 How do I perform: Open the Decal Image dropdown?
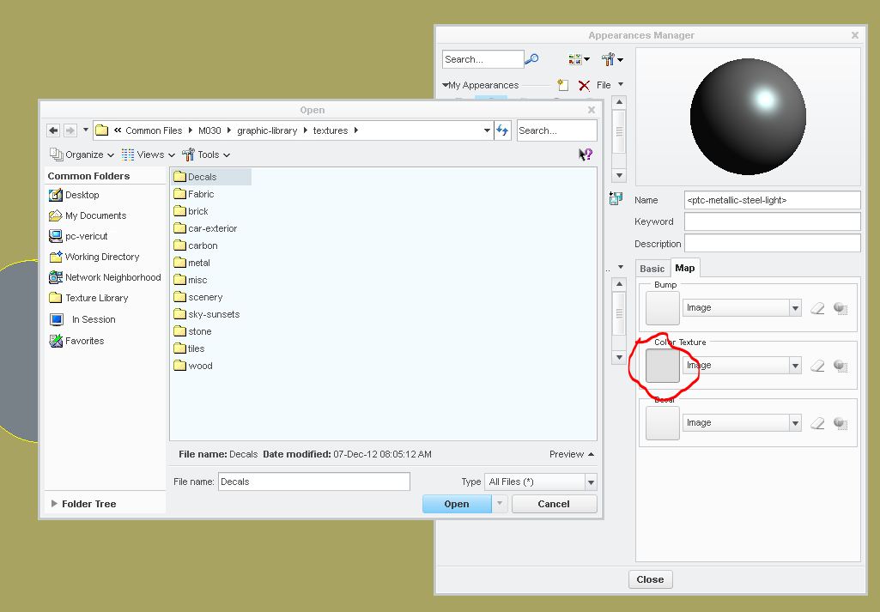(742, 423)
